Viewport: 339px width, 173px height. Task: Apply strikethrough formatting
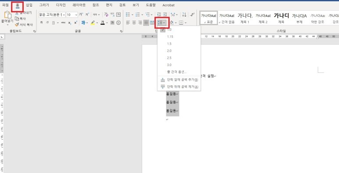(63, 22)
